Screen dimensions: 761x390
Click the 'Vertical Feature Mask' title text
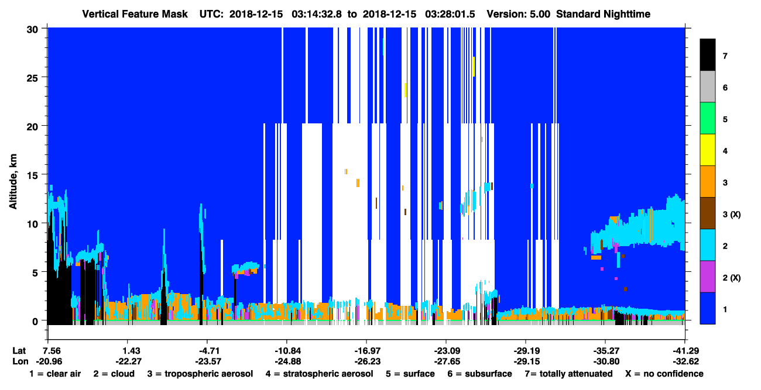click(136, 13)
